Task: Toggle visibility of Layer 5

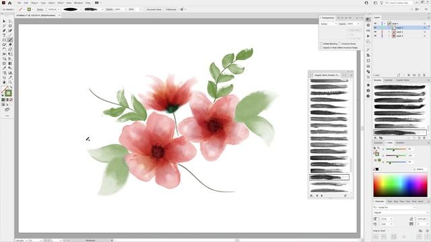Action: [x=376, y=28]
